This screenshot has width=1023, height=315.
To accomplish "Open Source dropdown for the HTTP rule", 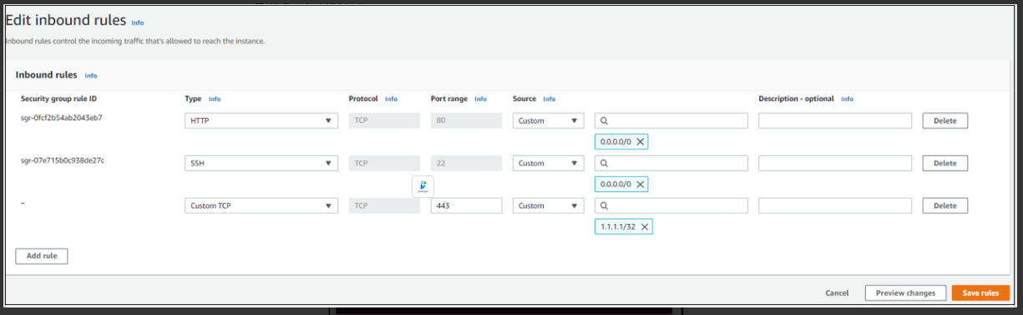I will tap(548, 120).
